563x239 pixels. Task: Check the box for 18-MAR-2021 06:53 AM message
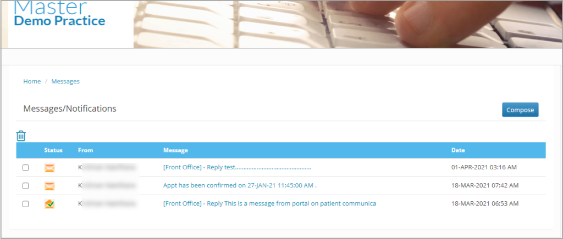click(x=26, y=204)
